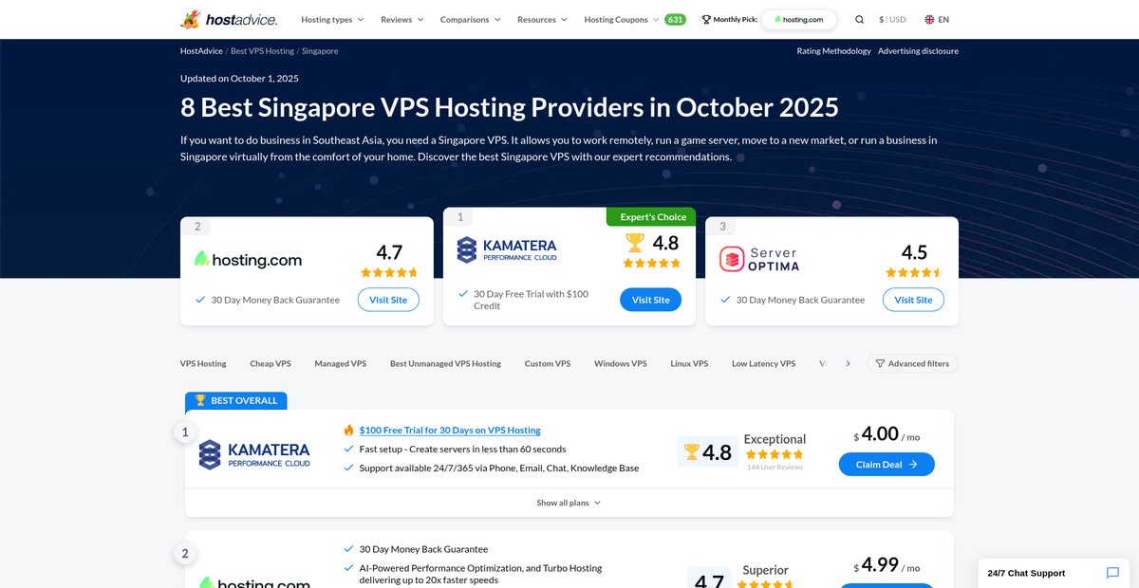Click the search magnifier icon
The image size is (1139, 588).
point(859,19)
